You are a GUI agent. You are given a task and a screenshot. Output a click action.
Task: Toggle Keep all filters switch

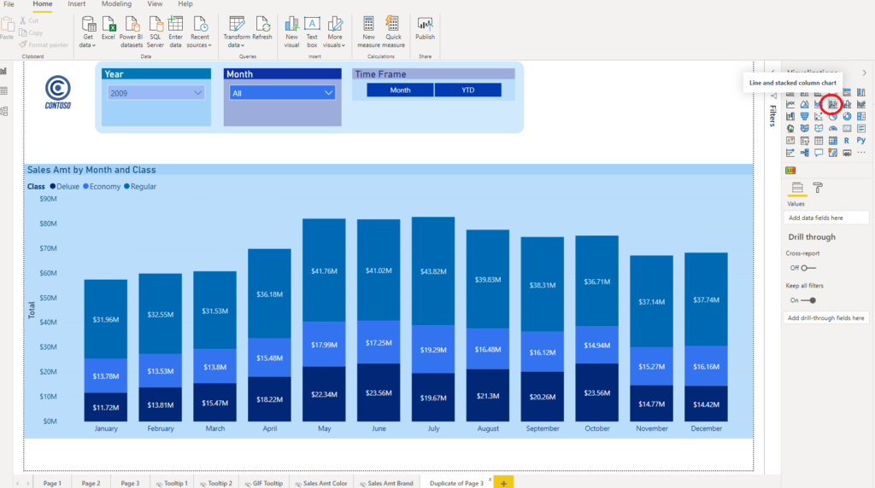tap(808, 300)
